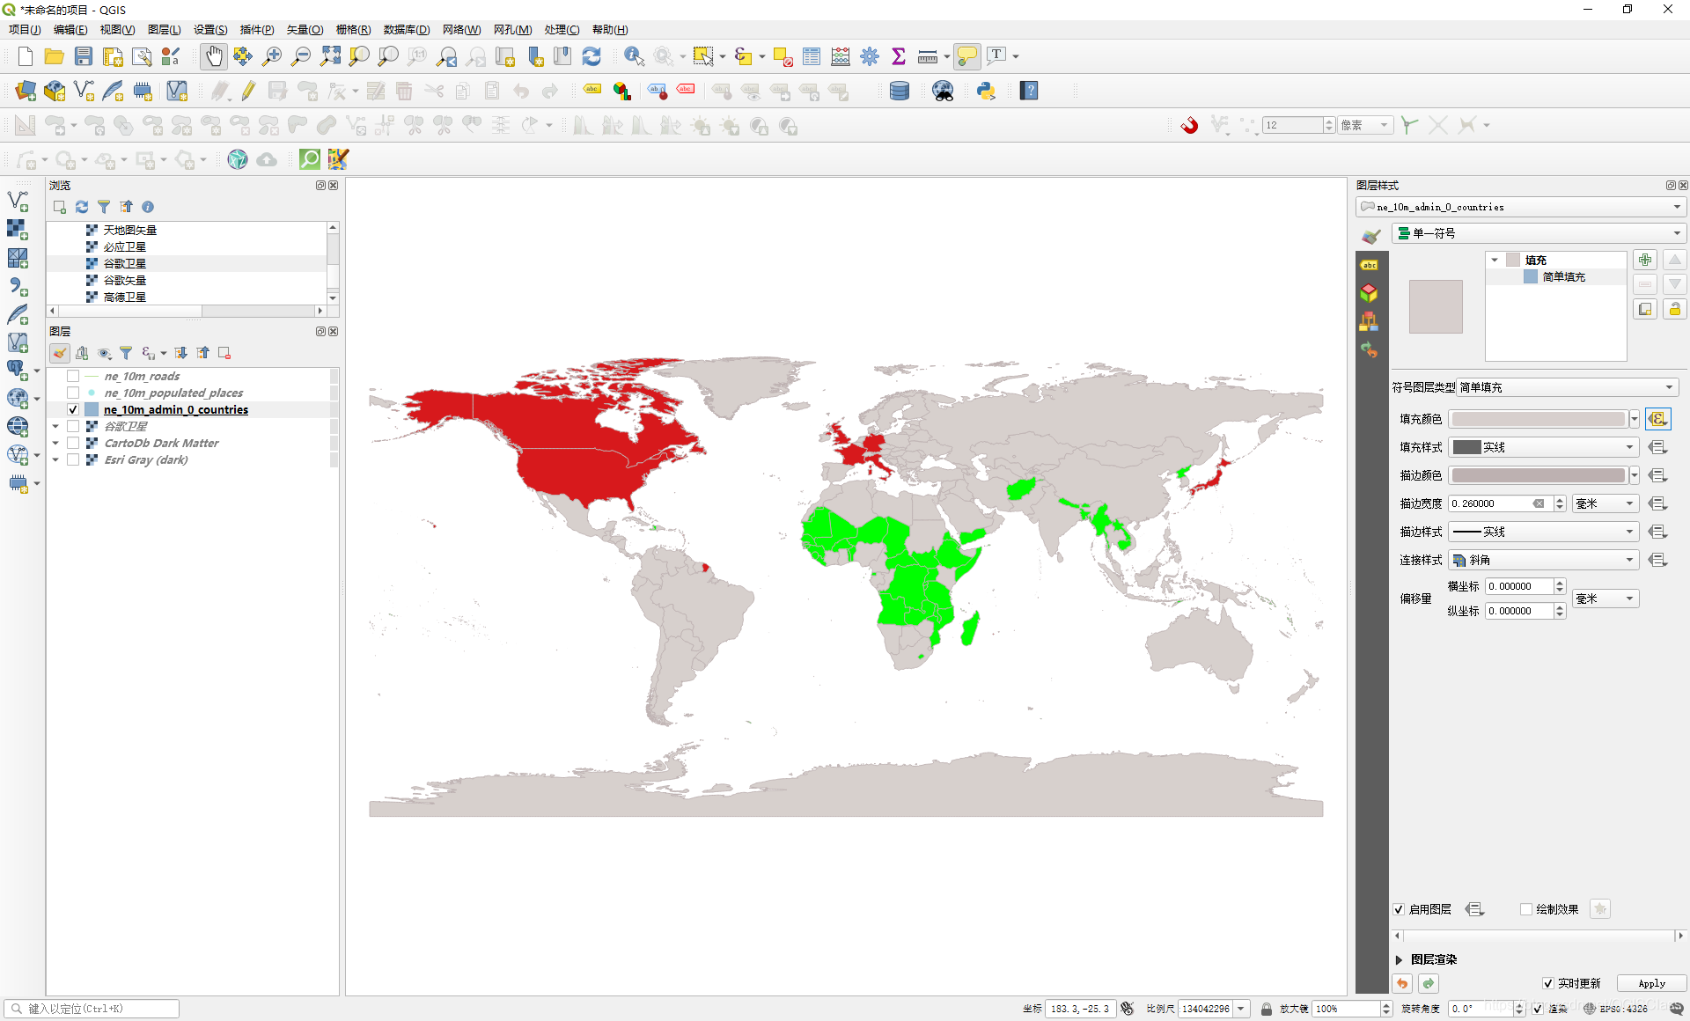Uncheck the ne_10m_admin_0_countries layer visibility
This screenshot has height=1021, width=1690.
73,410
